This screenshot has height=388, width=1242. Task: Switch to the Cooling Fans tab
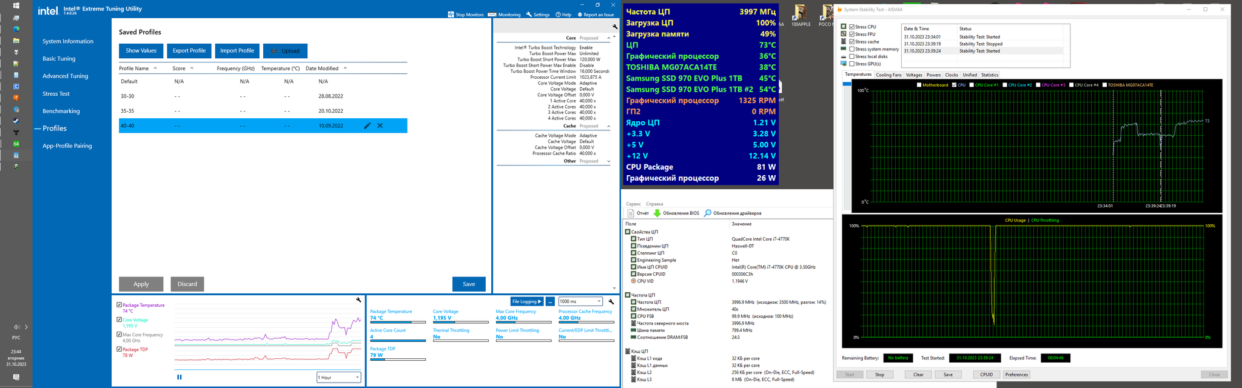click(x=888, y=75)
